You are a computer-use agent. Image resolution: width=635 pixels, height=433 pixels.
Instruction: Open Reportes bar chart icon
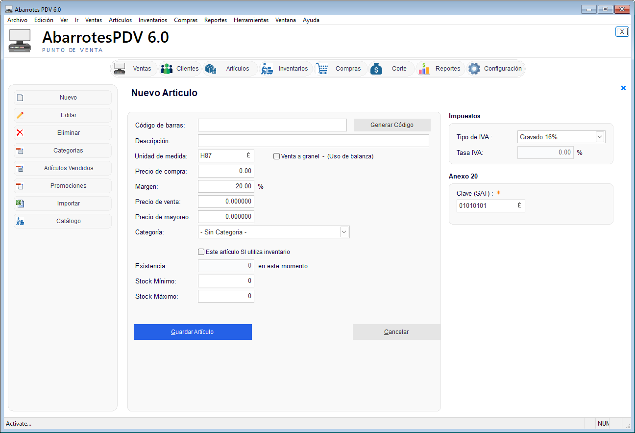point(424,69)
